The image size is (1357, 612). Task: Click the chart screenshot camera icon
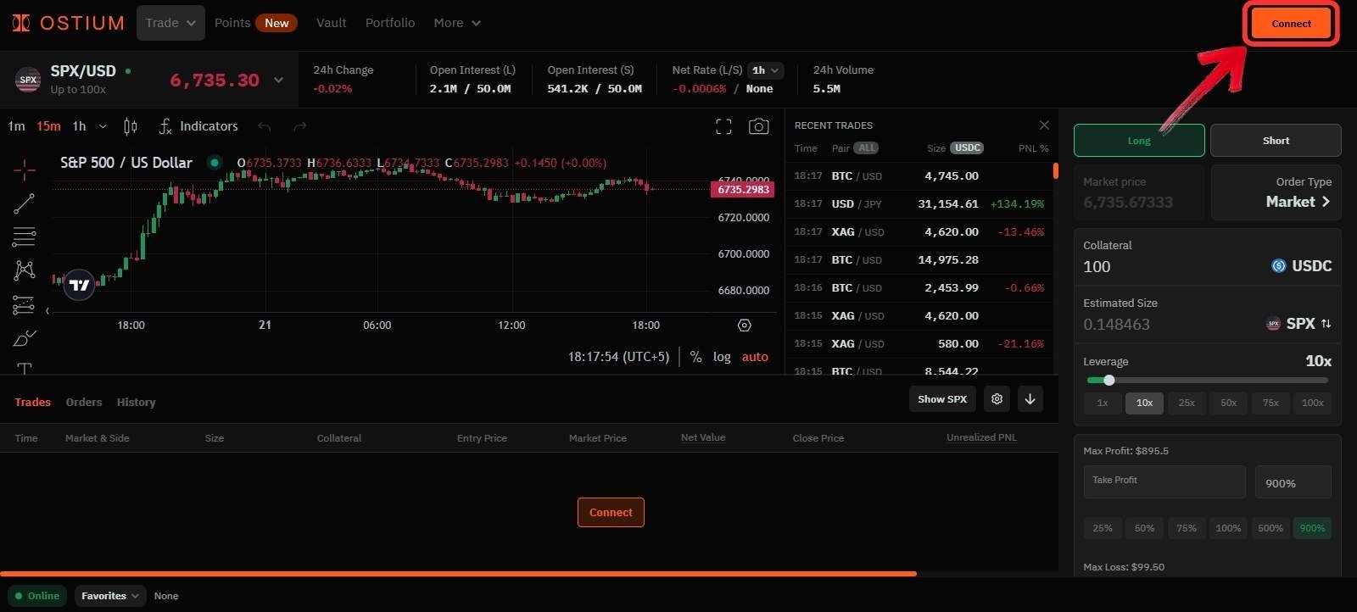click(758, 126)
